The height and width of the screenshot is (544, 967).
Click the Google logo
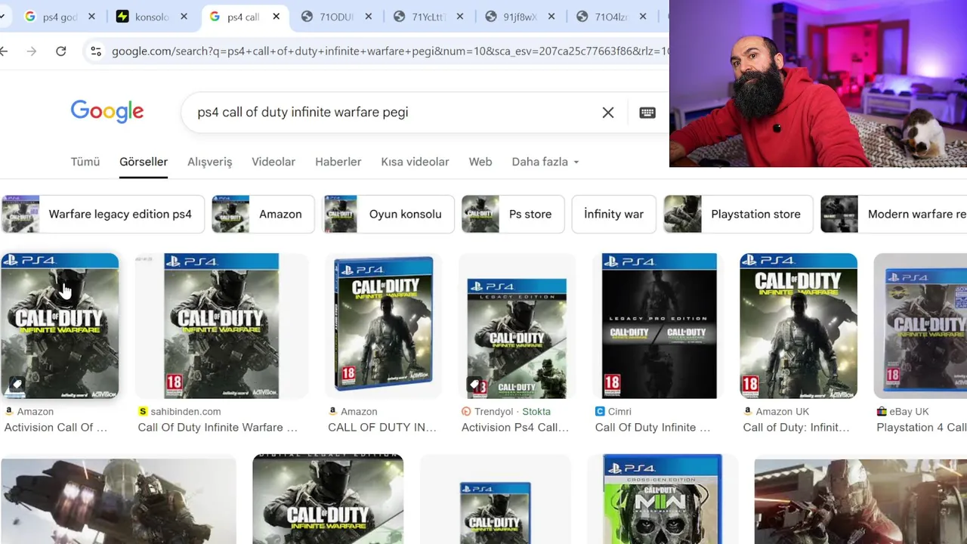point(107,112)
